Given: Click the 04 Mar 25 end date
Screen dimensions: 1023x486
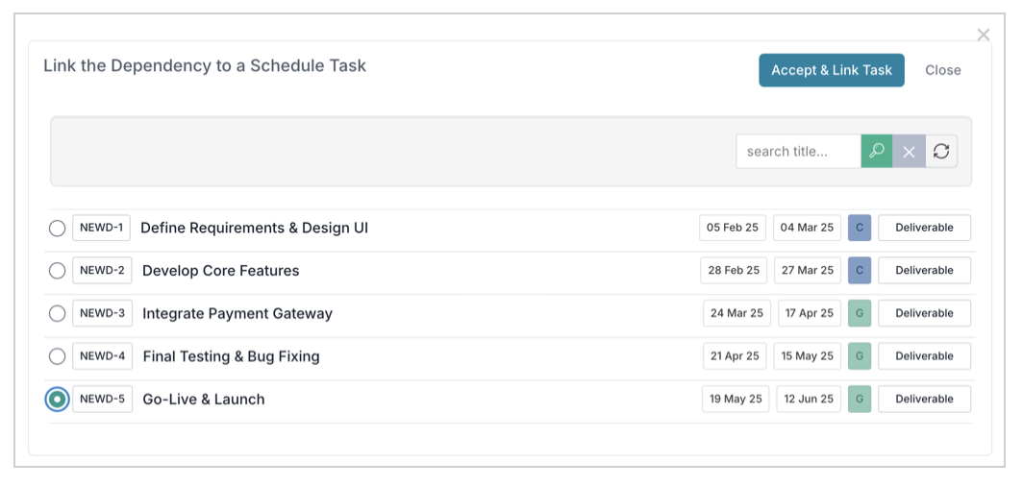Looking at the screenshot, I should tap(807, 228).
